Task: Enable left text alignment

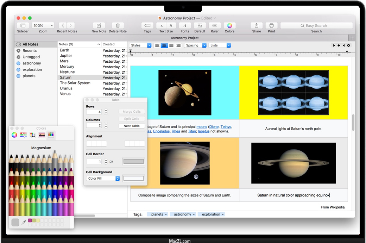Action: pyautogui.click(x=157, y=45)
